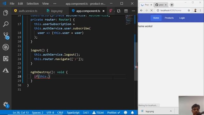Image resolution: width=204 pixels, height=115 pixels.
Task: Click TypeScript version 3.4.1
Action: [86, 112]
